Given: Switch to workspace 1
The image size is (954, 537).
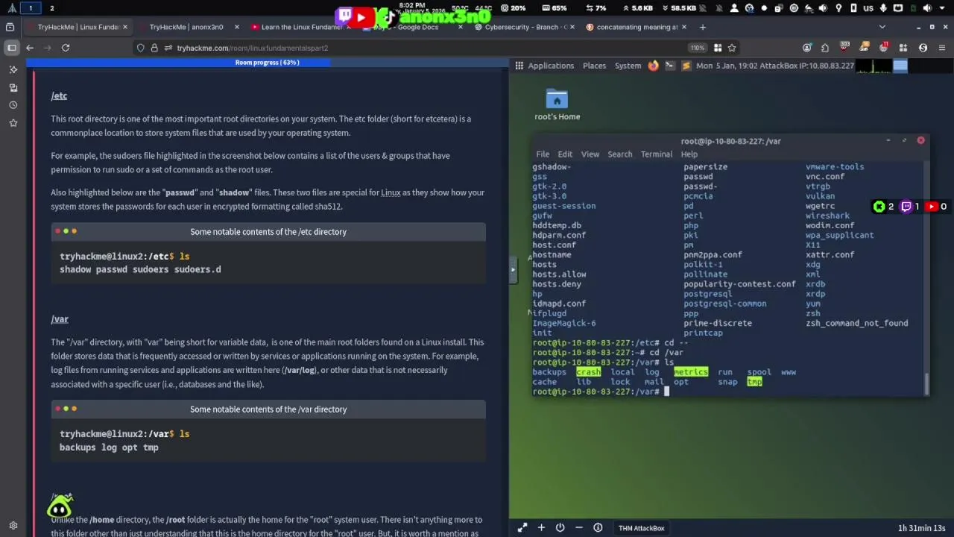Looking at the screenshot, I should click(31, 8).
